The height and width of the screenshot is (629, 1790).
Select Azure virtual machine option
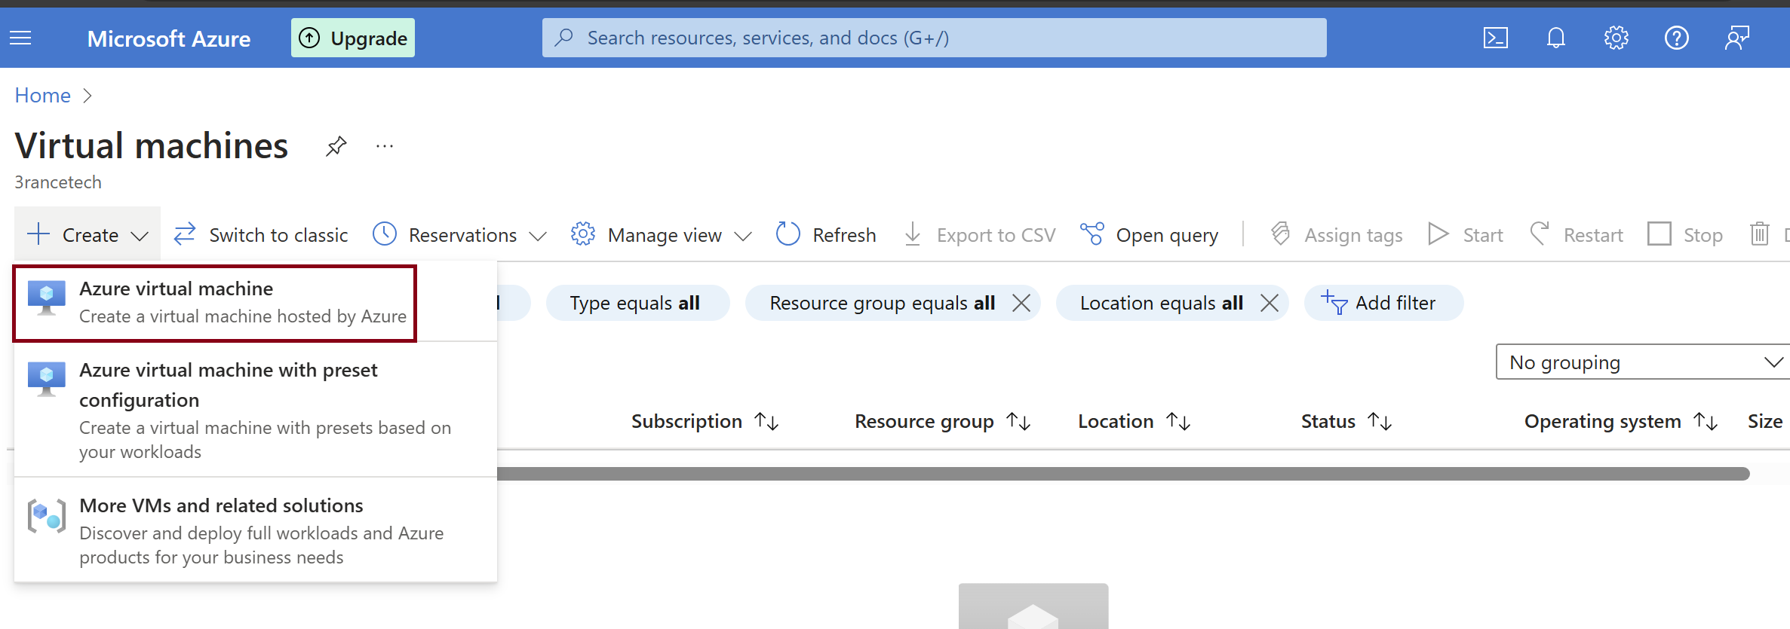pyautogui.click(x=215, y=302)
